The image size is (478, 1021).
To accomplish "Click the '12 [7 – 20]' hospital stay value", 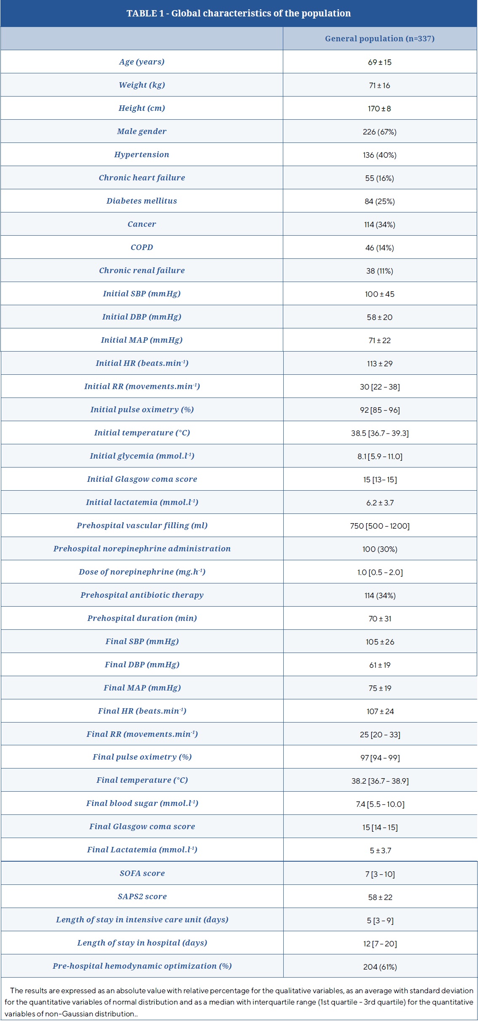I will (380, 943).
